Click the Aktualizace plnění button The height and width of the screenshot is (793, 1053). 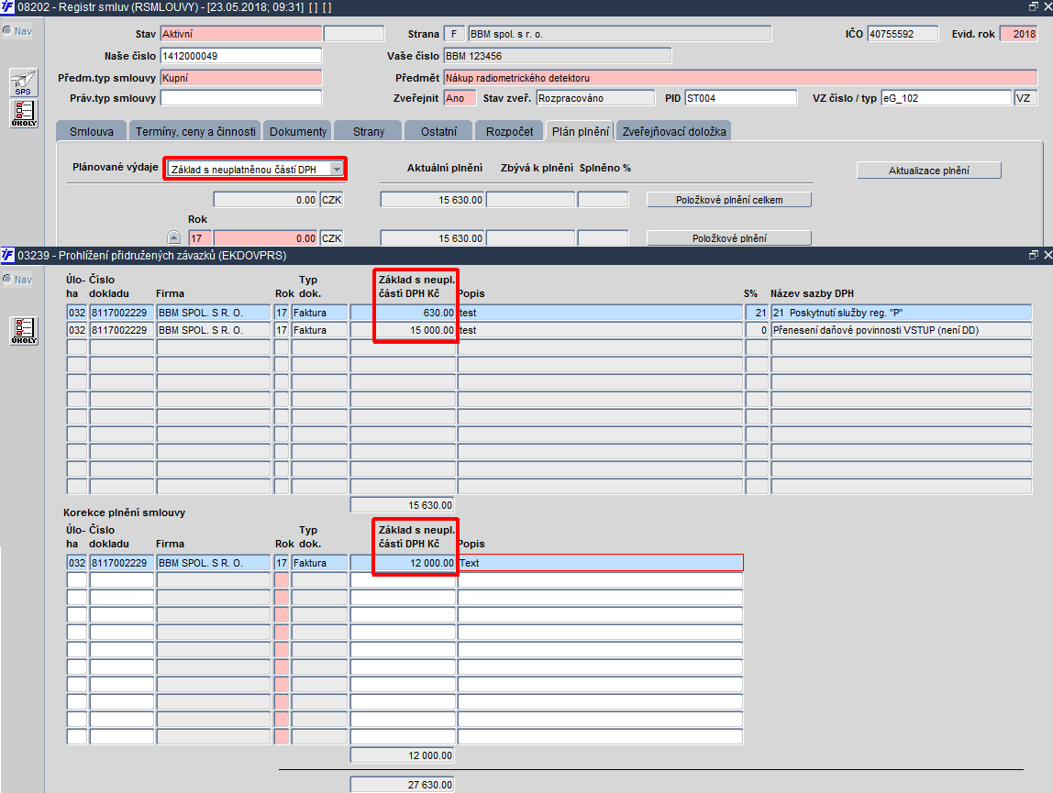point(929,171)
